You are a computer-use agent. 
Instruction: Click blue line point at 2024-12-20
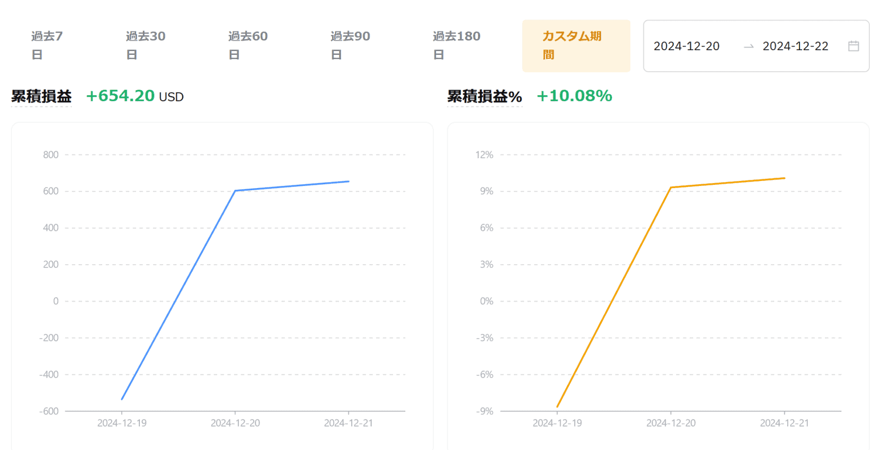235,191
